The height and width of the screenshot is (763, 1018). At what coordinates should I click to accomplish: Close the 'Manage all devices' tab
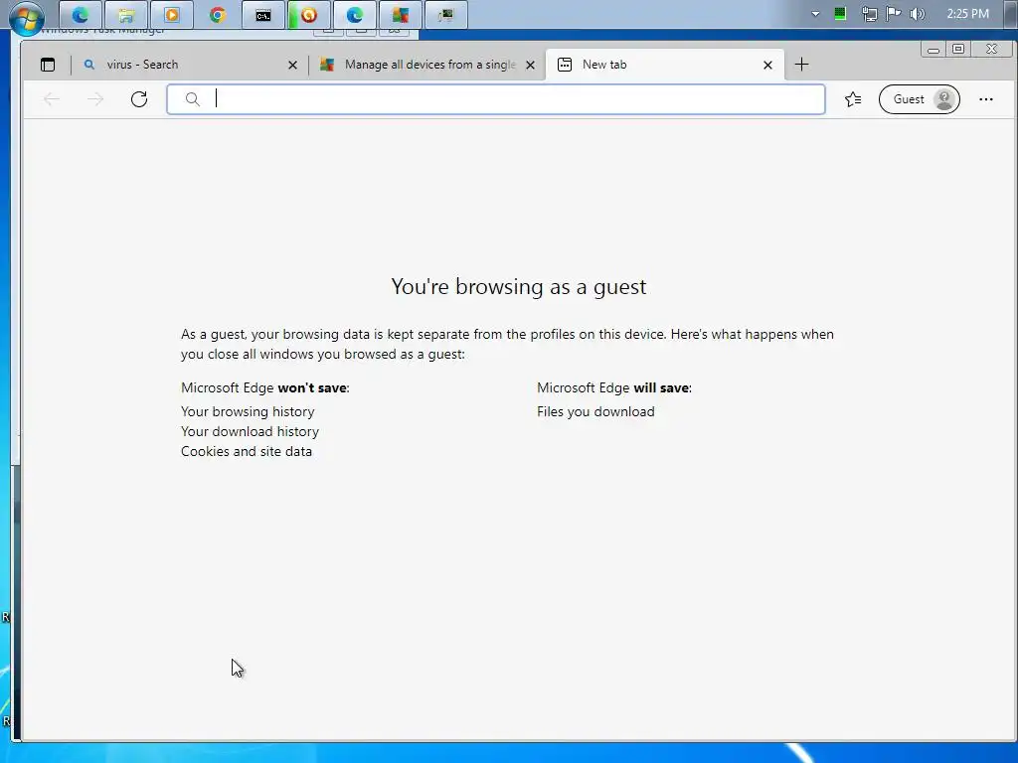[531, 65]
